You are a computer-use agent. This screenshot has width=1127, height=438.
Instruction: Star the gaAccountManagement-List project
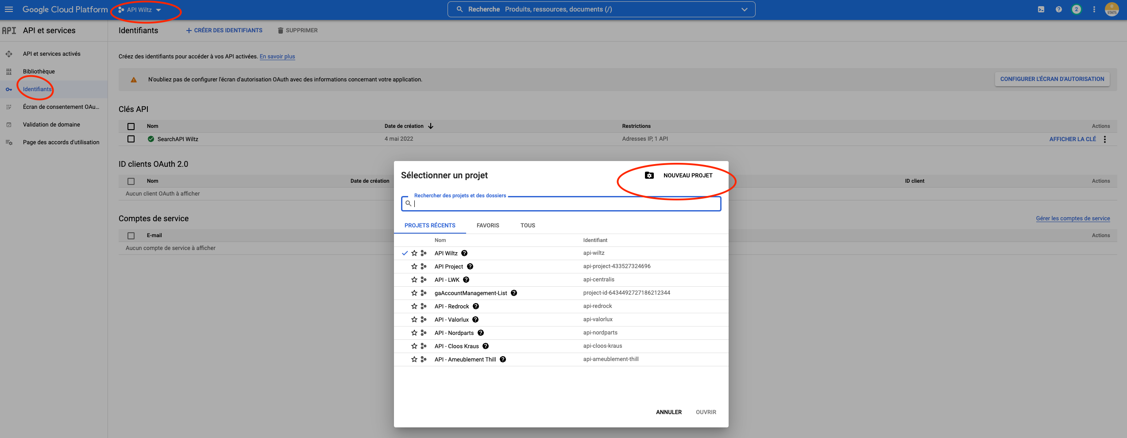(x=414, y=293)
